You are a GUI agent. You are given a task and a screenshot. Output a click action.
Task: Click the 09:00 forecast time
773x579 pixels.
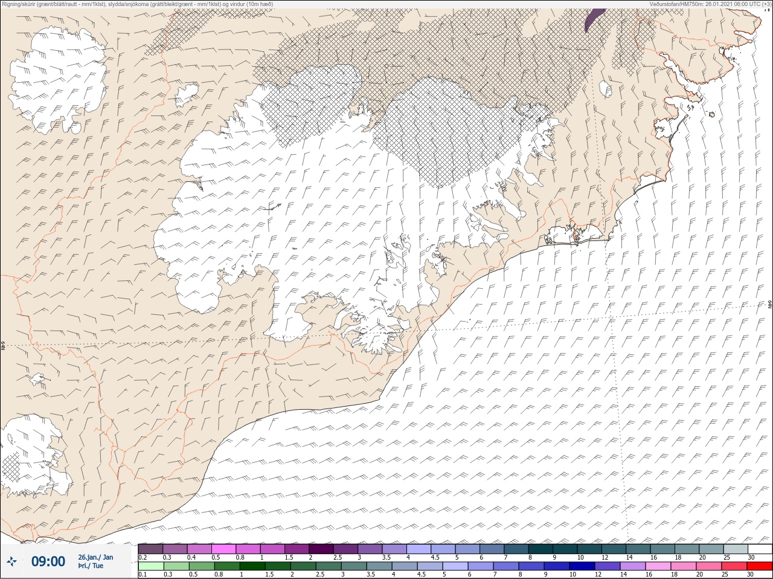click(48, 561)
